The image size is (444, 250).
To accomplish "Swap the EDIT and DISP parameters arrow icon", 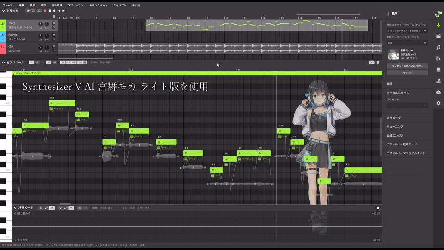I will click(x=124, y=208).
